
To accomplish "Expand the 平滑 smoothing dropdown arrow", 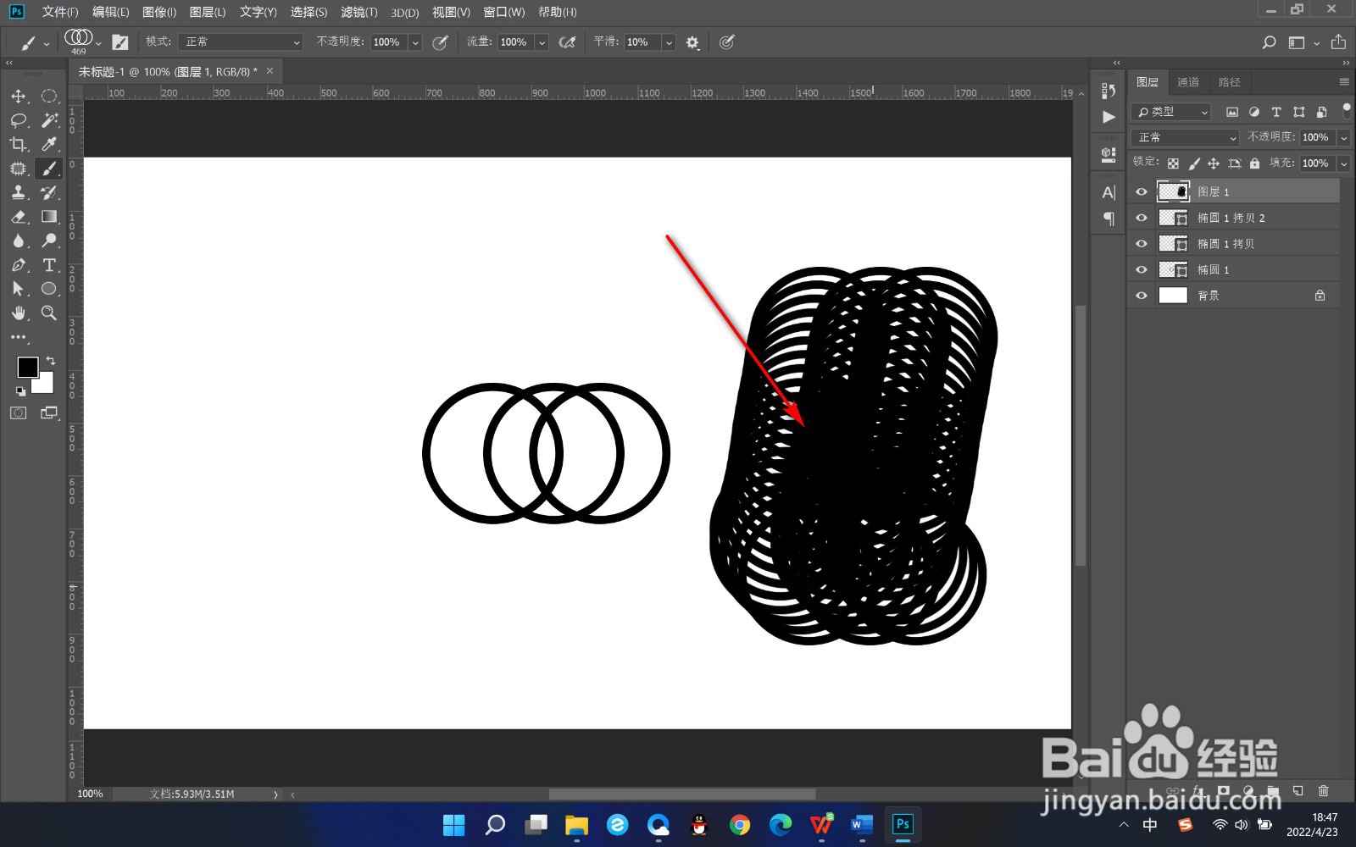I will pyautogui.click(x=670, y=42).
